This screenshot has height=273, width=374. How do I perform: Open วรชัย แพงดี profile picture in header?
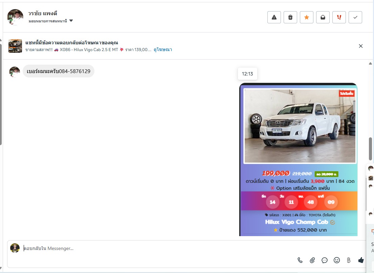coord(15,17)
